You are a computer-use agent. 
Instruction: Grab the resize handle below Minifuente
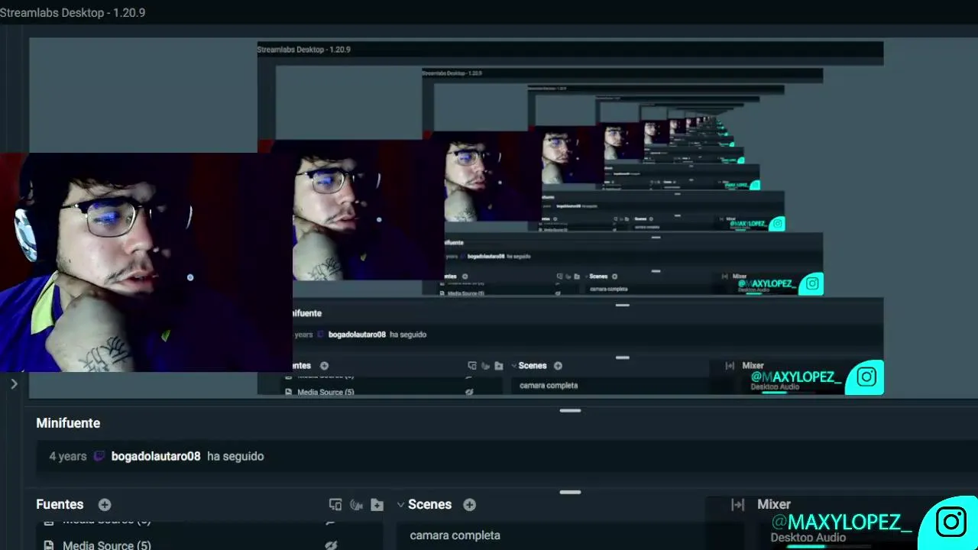tap(570, 493)
